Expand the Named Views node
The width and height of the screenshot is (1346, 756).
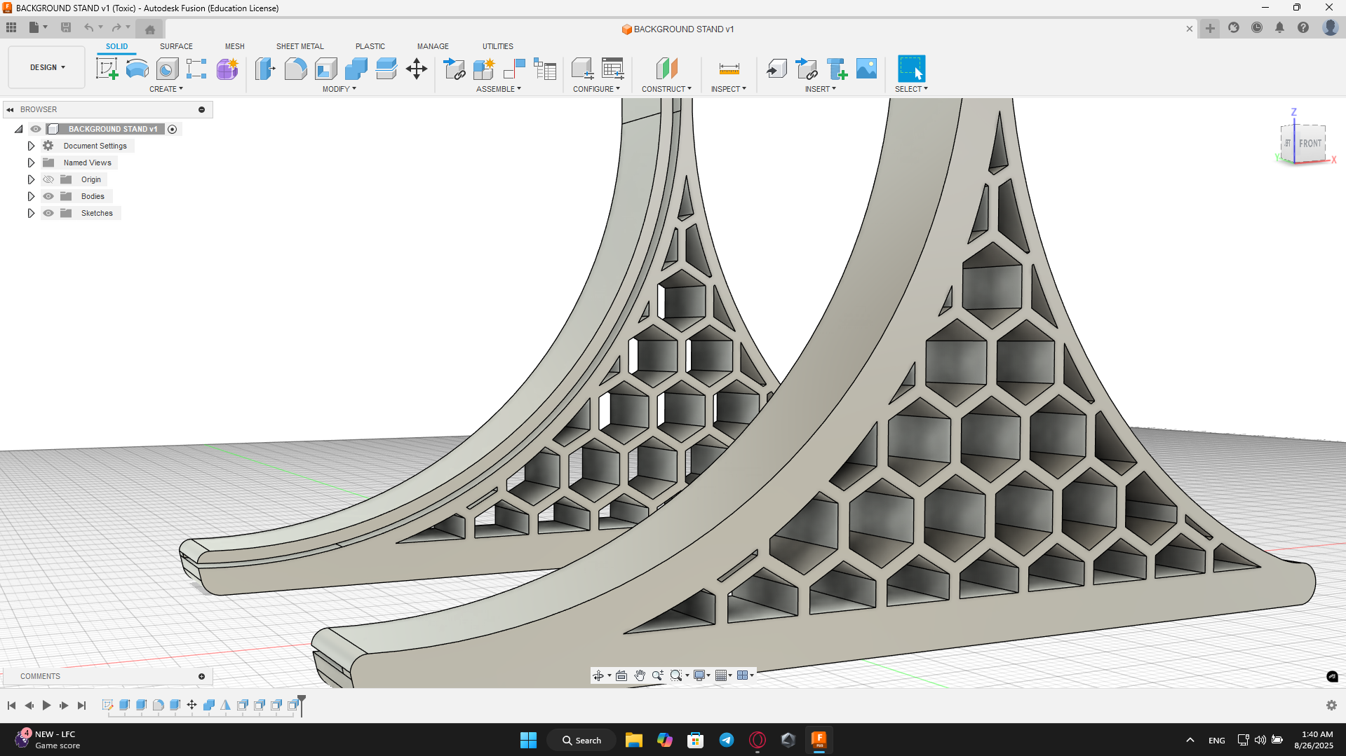coord(31,163)
